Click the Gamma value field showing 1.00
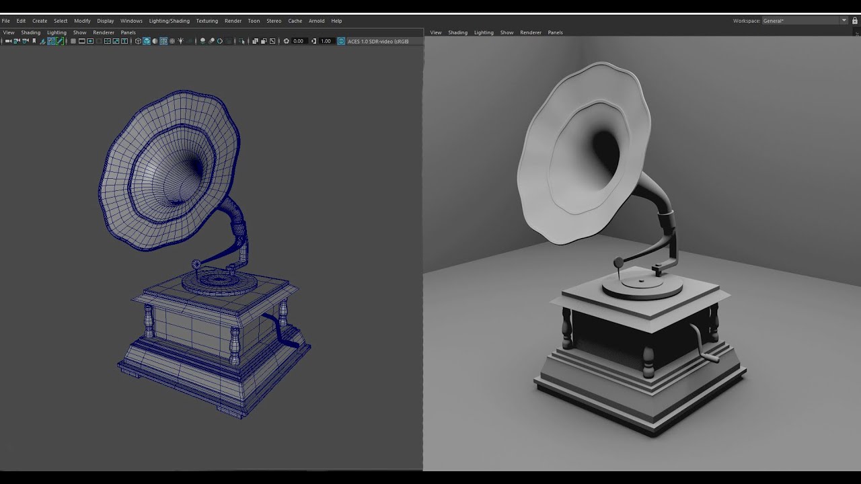 pos(326,41)
